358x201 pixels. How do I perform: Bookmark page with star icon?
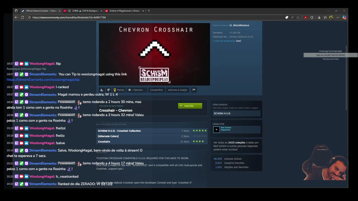(298, 17)
